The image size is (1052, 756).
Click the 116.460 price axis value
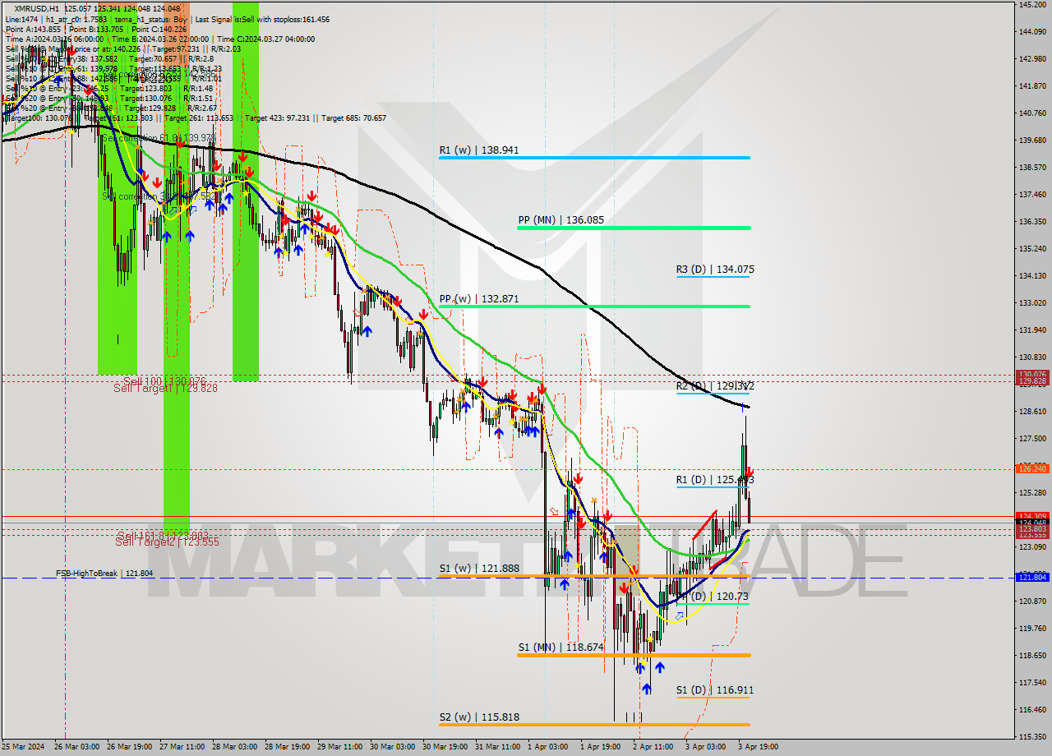tap(1034, 710)
